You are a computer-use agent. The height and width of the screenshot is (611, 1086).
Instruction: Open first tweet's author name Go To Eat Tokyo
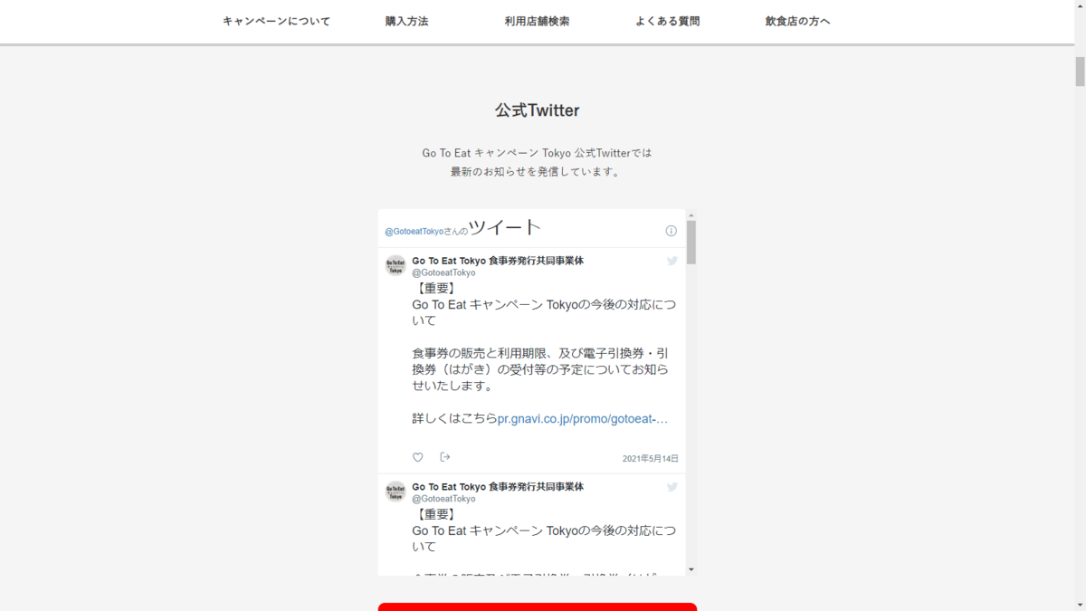click(498, 261)
